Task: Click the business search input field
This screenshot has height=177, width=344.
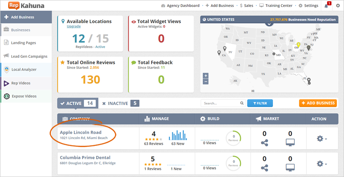Action: pyautogui.click(x=220, y=103)
